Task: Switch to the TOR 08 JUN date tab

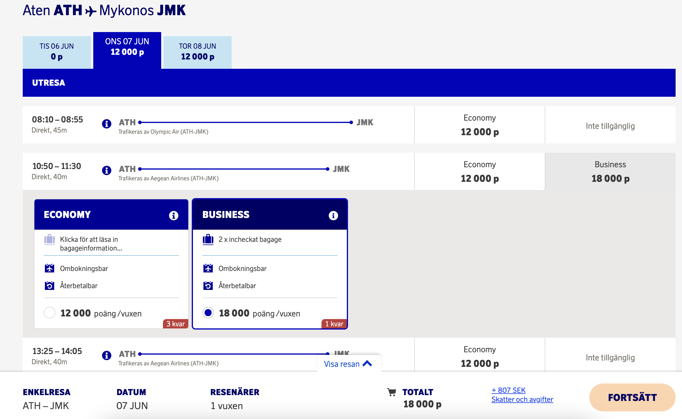Action: coord(197,52)
